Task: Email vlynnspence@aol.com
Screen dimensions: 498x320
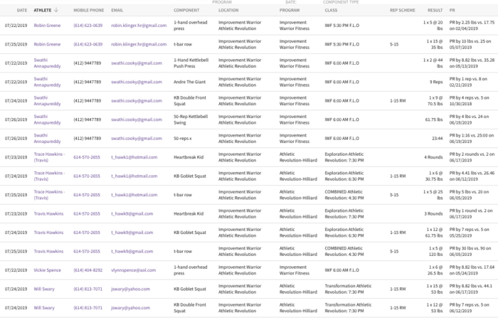Action: (x=134, y=270)
